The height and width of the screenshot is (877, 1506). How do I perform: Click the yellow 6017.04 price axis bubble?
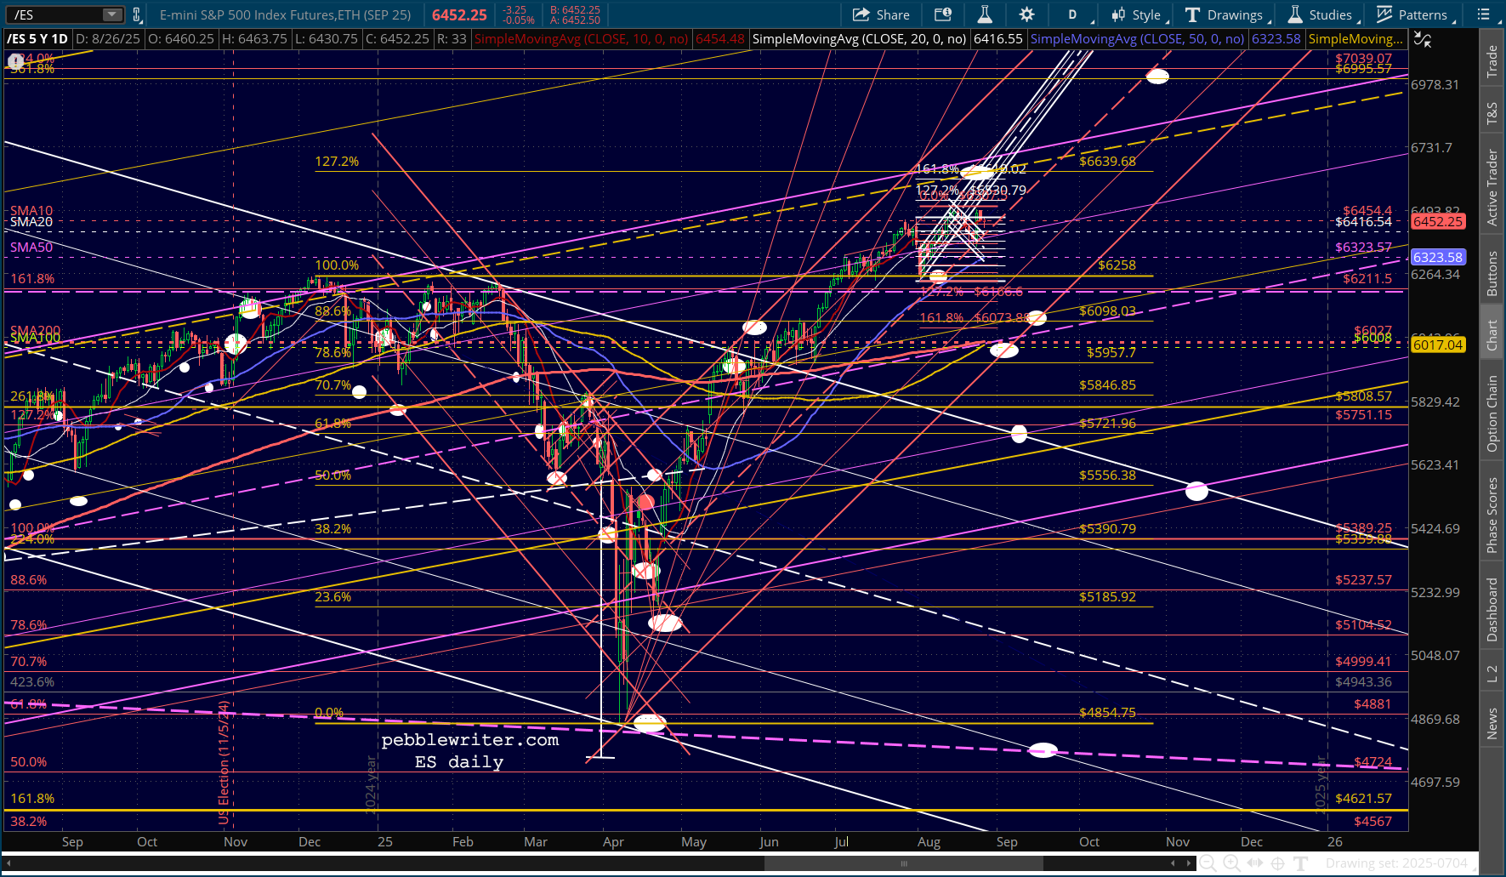click(x=1438, y=345)
